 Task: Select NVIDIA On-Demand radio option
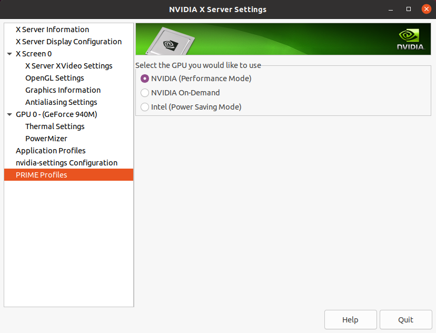pyautogui.click(x=145, y=93)
